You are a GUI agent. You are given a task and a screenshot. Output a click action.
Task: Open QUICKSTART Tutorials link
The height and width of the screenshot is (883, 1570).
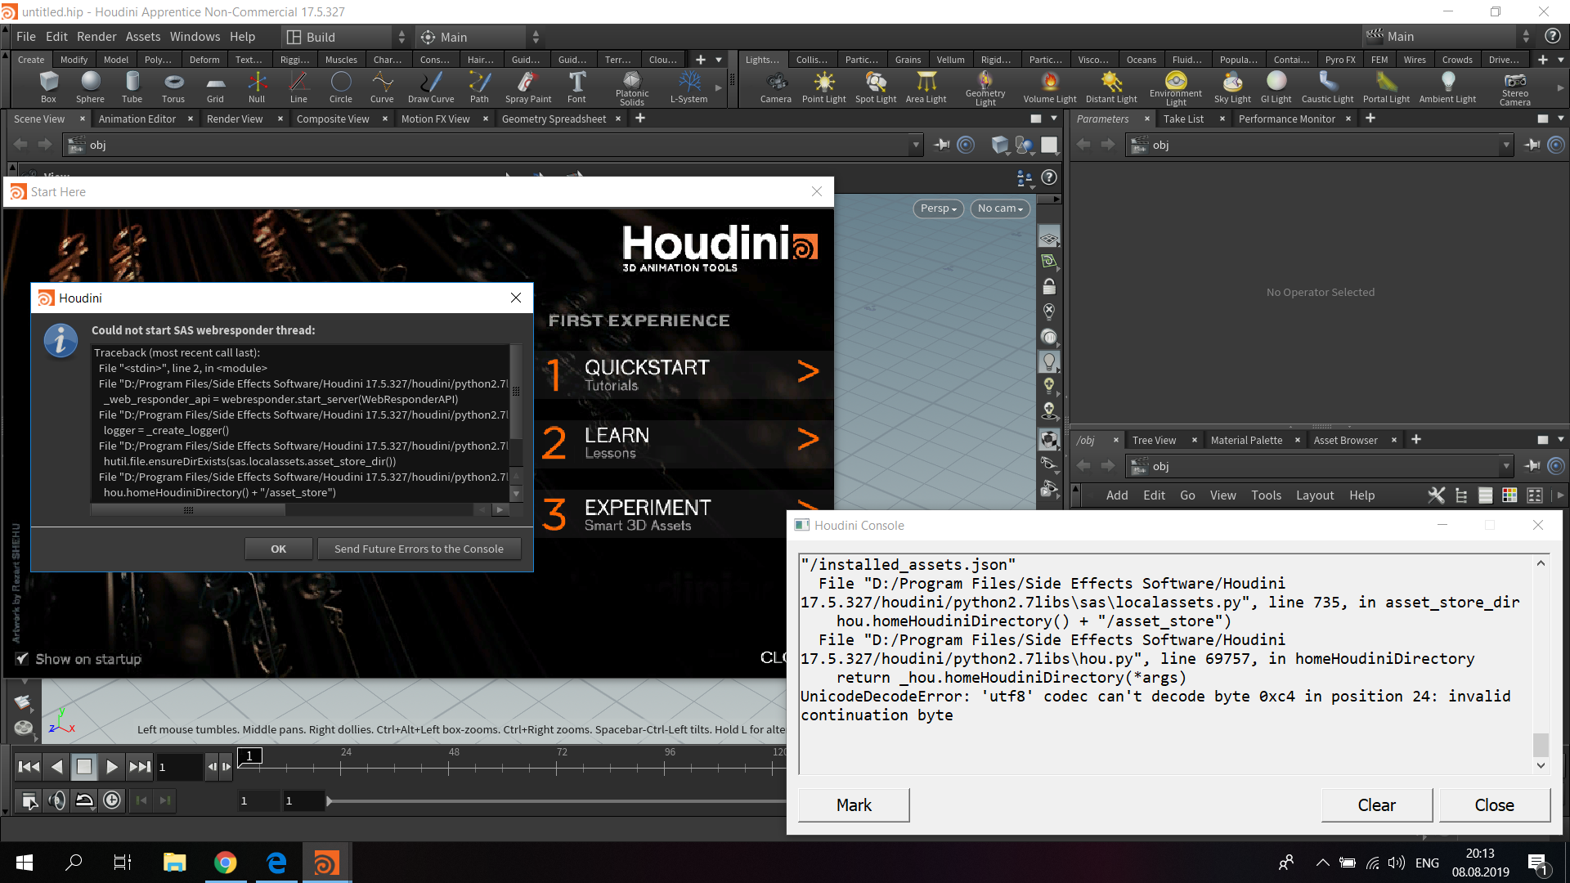(x=684, y=374)
